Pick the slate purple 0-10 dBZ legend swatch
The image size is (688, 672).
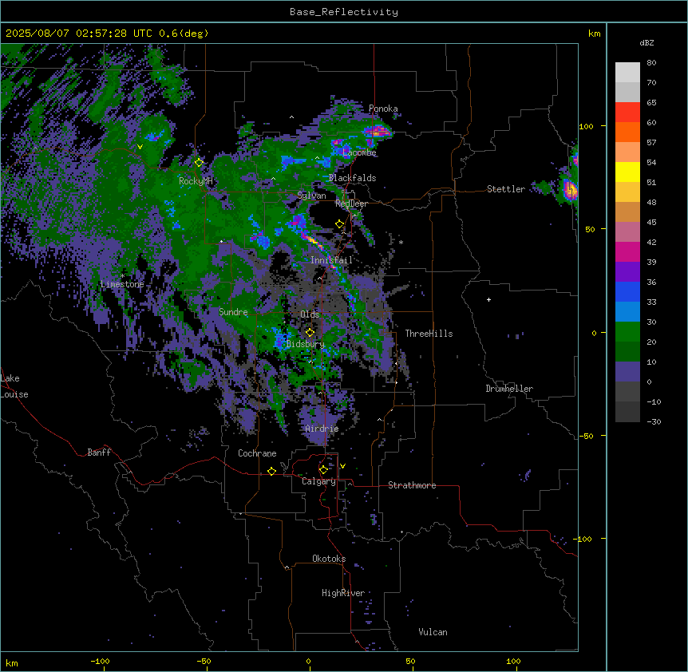tap(627, 372)
